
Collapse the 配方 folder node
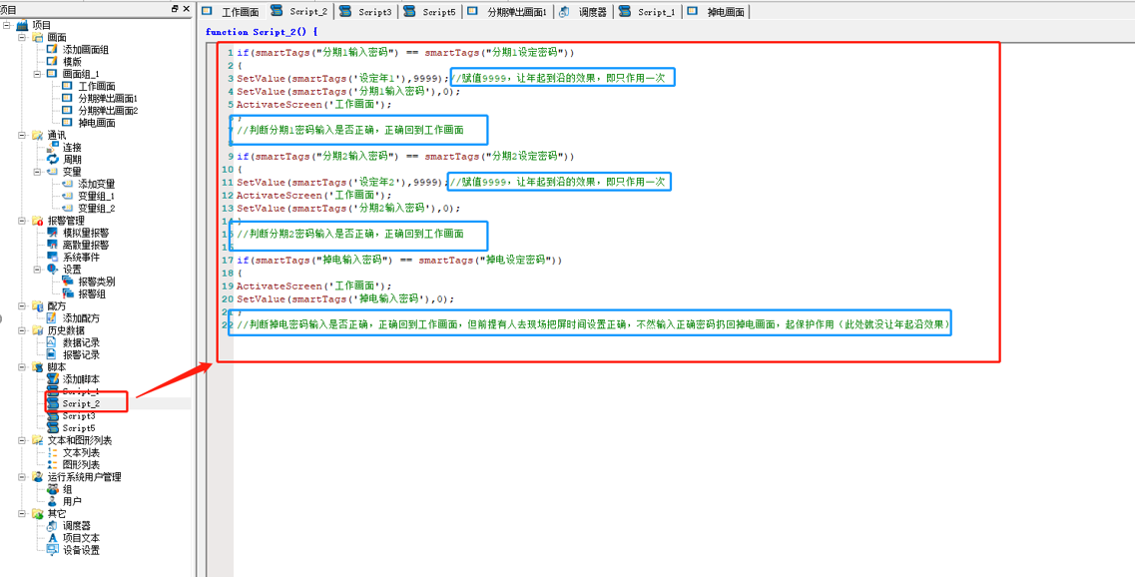click(22, 305)
